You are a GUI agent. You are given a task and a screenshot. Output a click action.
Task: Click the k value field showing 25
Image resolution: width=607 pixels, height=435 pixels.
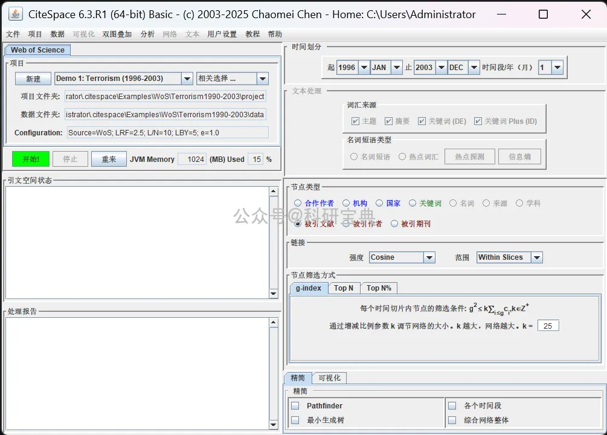click(548, 326)
